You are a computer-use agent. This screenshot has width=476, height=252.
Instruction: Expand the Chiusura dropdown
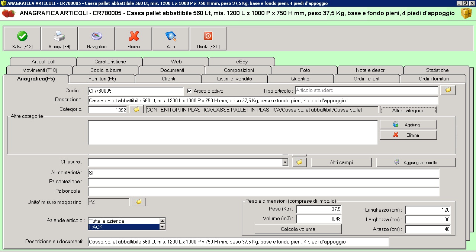click(x=285, y=162)
